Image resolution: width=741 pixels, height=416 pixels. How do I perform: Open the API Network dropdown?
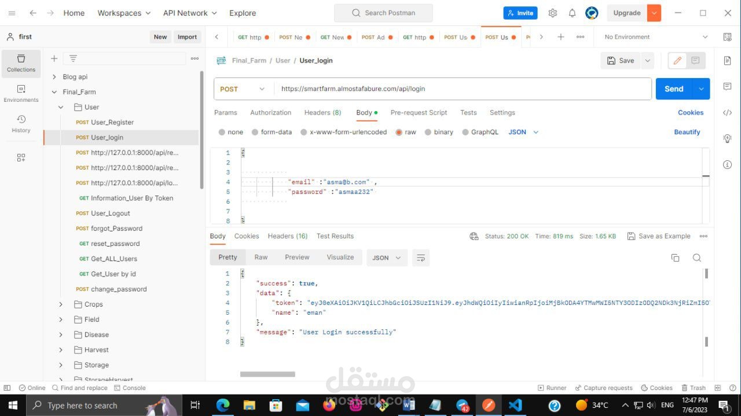pos(190,13)
